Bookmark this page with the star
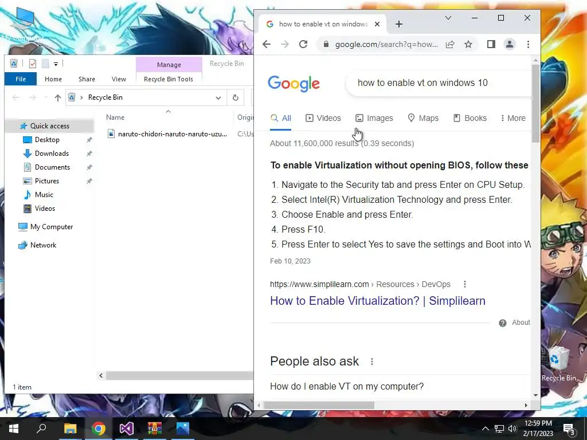 pyautogui.click(x=468, y=44)
